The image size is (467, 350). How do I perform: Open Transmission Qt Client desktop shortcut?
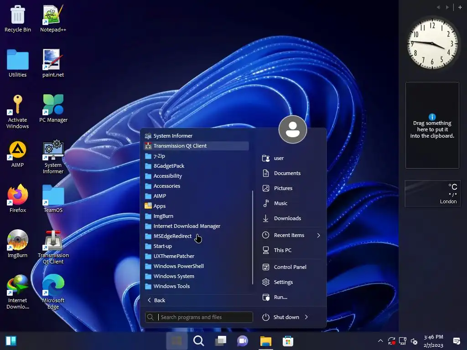tap(53, 247)
